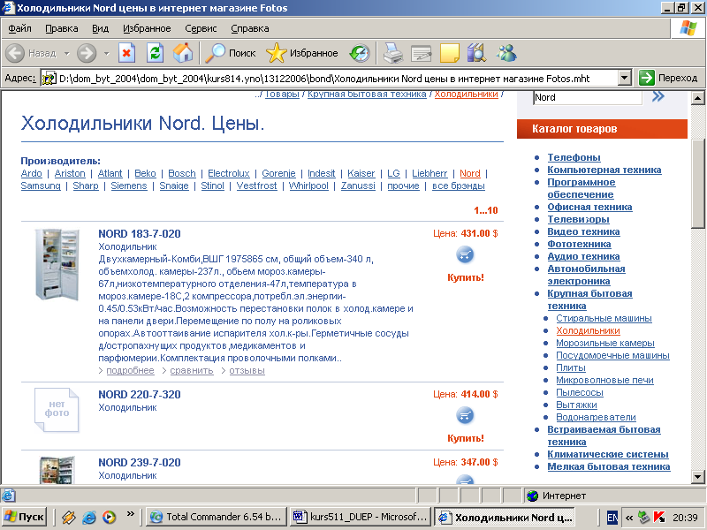Click the Refresh page icon
Screen dimensions: 707x530
click(155, 53)
